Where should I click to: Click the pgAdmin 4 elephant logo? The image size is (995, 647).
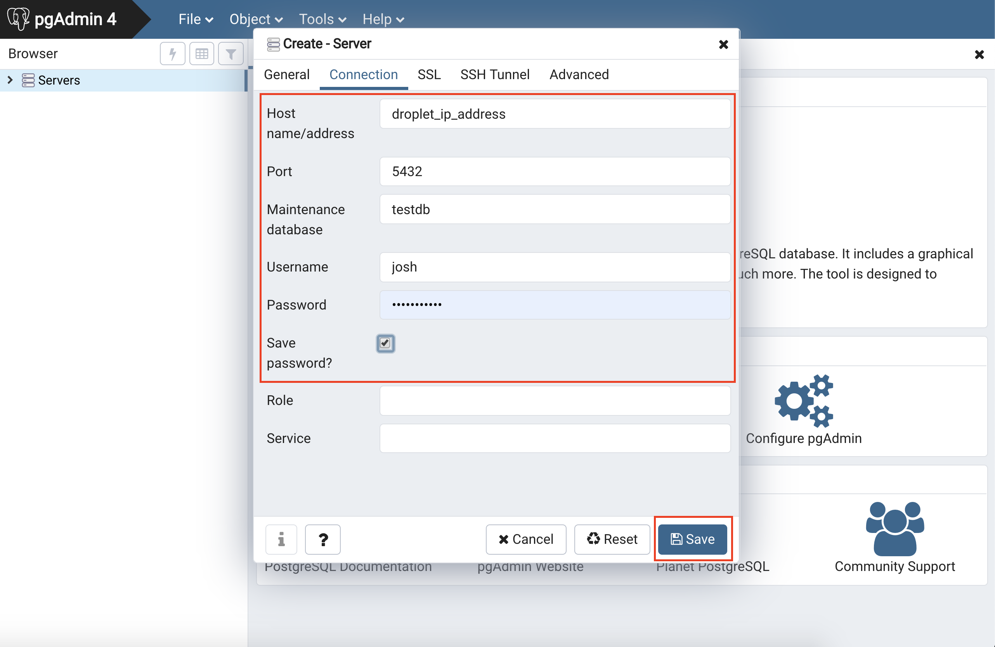tap(18, 19)
